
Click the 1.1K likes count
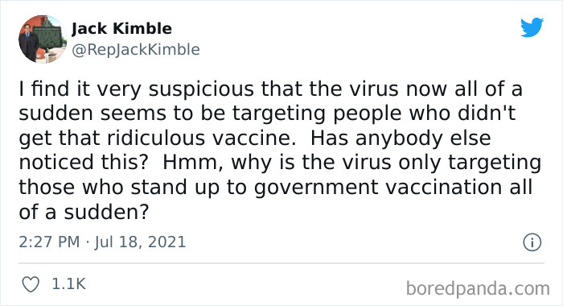coord(68,284)
